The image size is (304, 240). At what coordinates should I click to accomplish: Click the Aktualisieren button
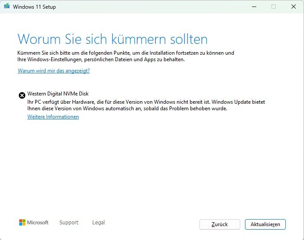(x=265, y=224)
